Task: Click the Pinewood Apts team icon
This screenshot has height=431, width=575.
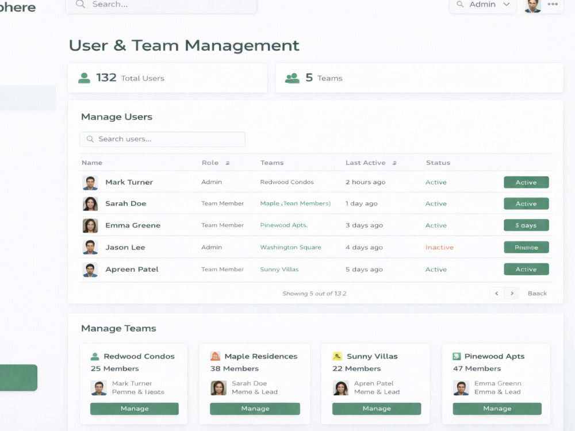Action: coord(457,356)
